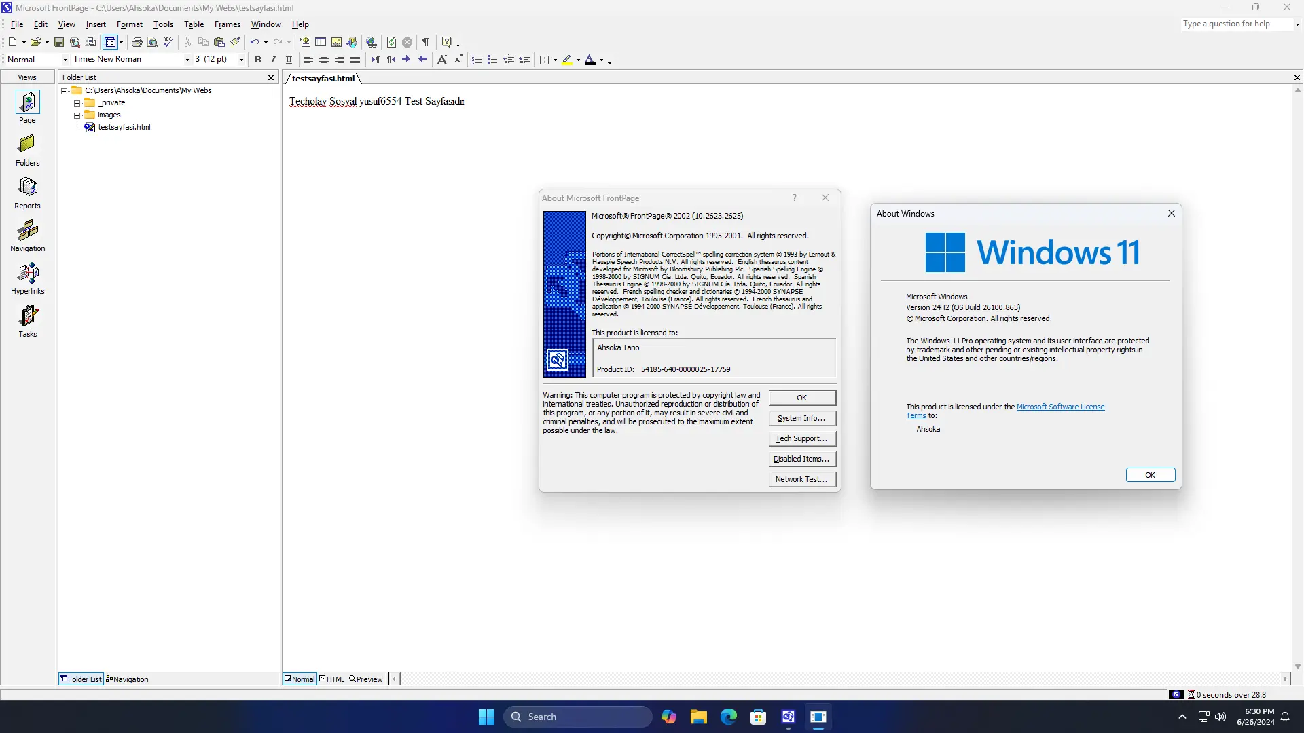Toggle Italic formatting
This screenshot has width=1304, height=733.
[x=273, y=60]
